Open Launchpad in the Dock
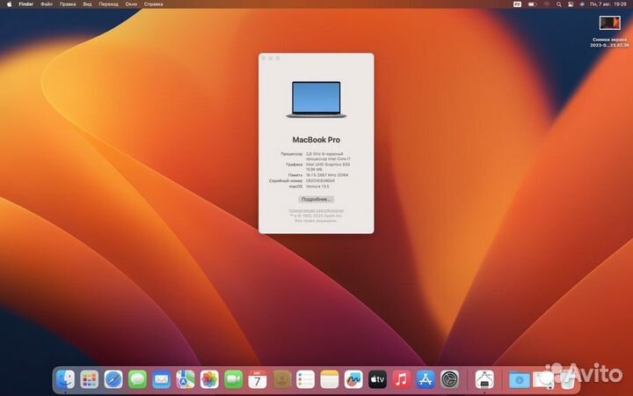Viewport: 633px width, 396px height. pos(89,380)
